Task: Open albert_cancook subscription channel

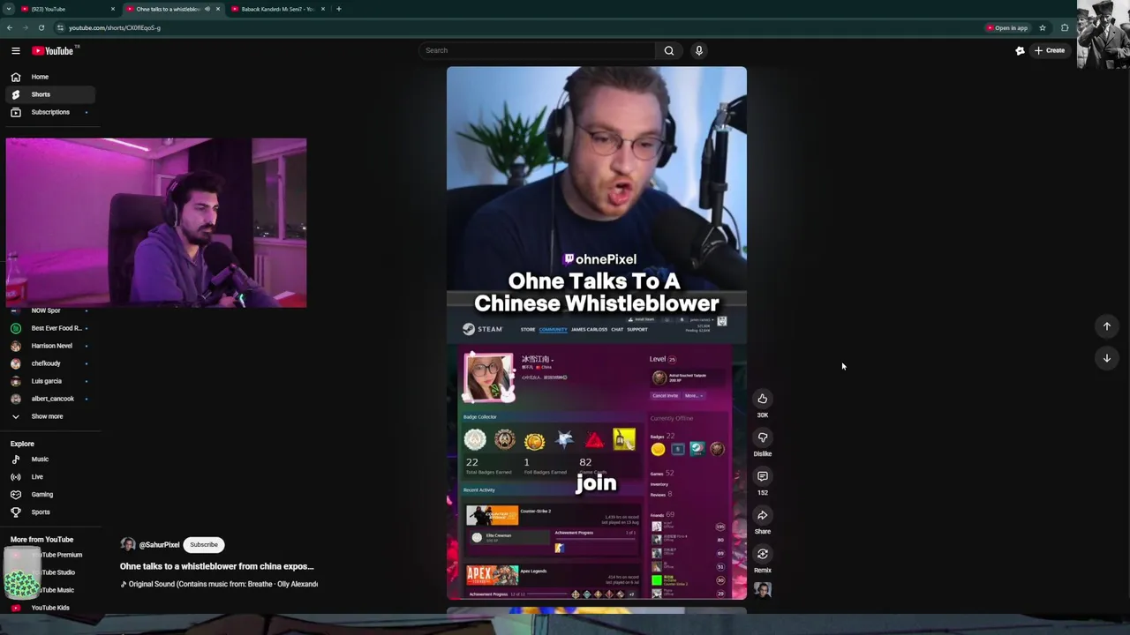Action: pyautogui.click(x=52, y=399)
